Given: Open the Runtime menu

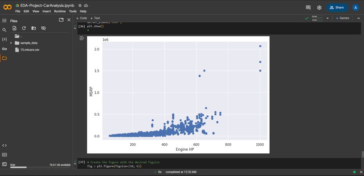Looking at the screenshot, I should (x=60, y=11).
